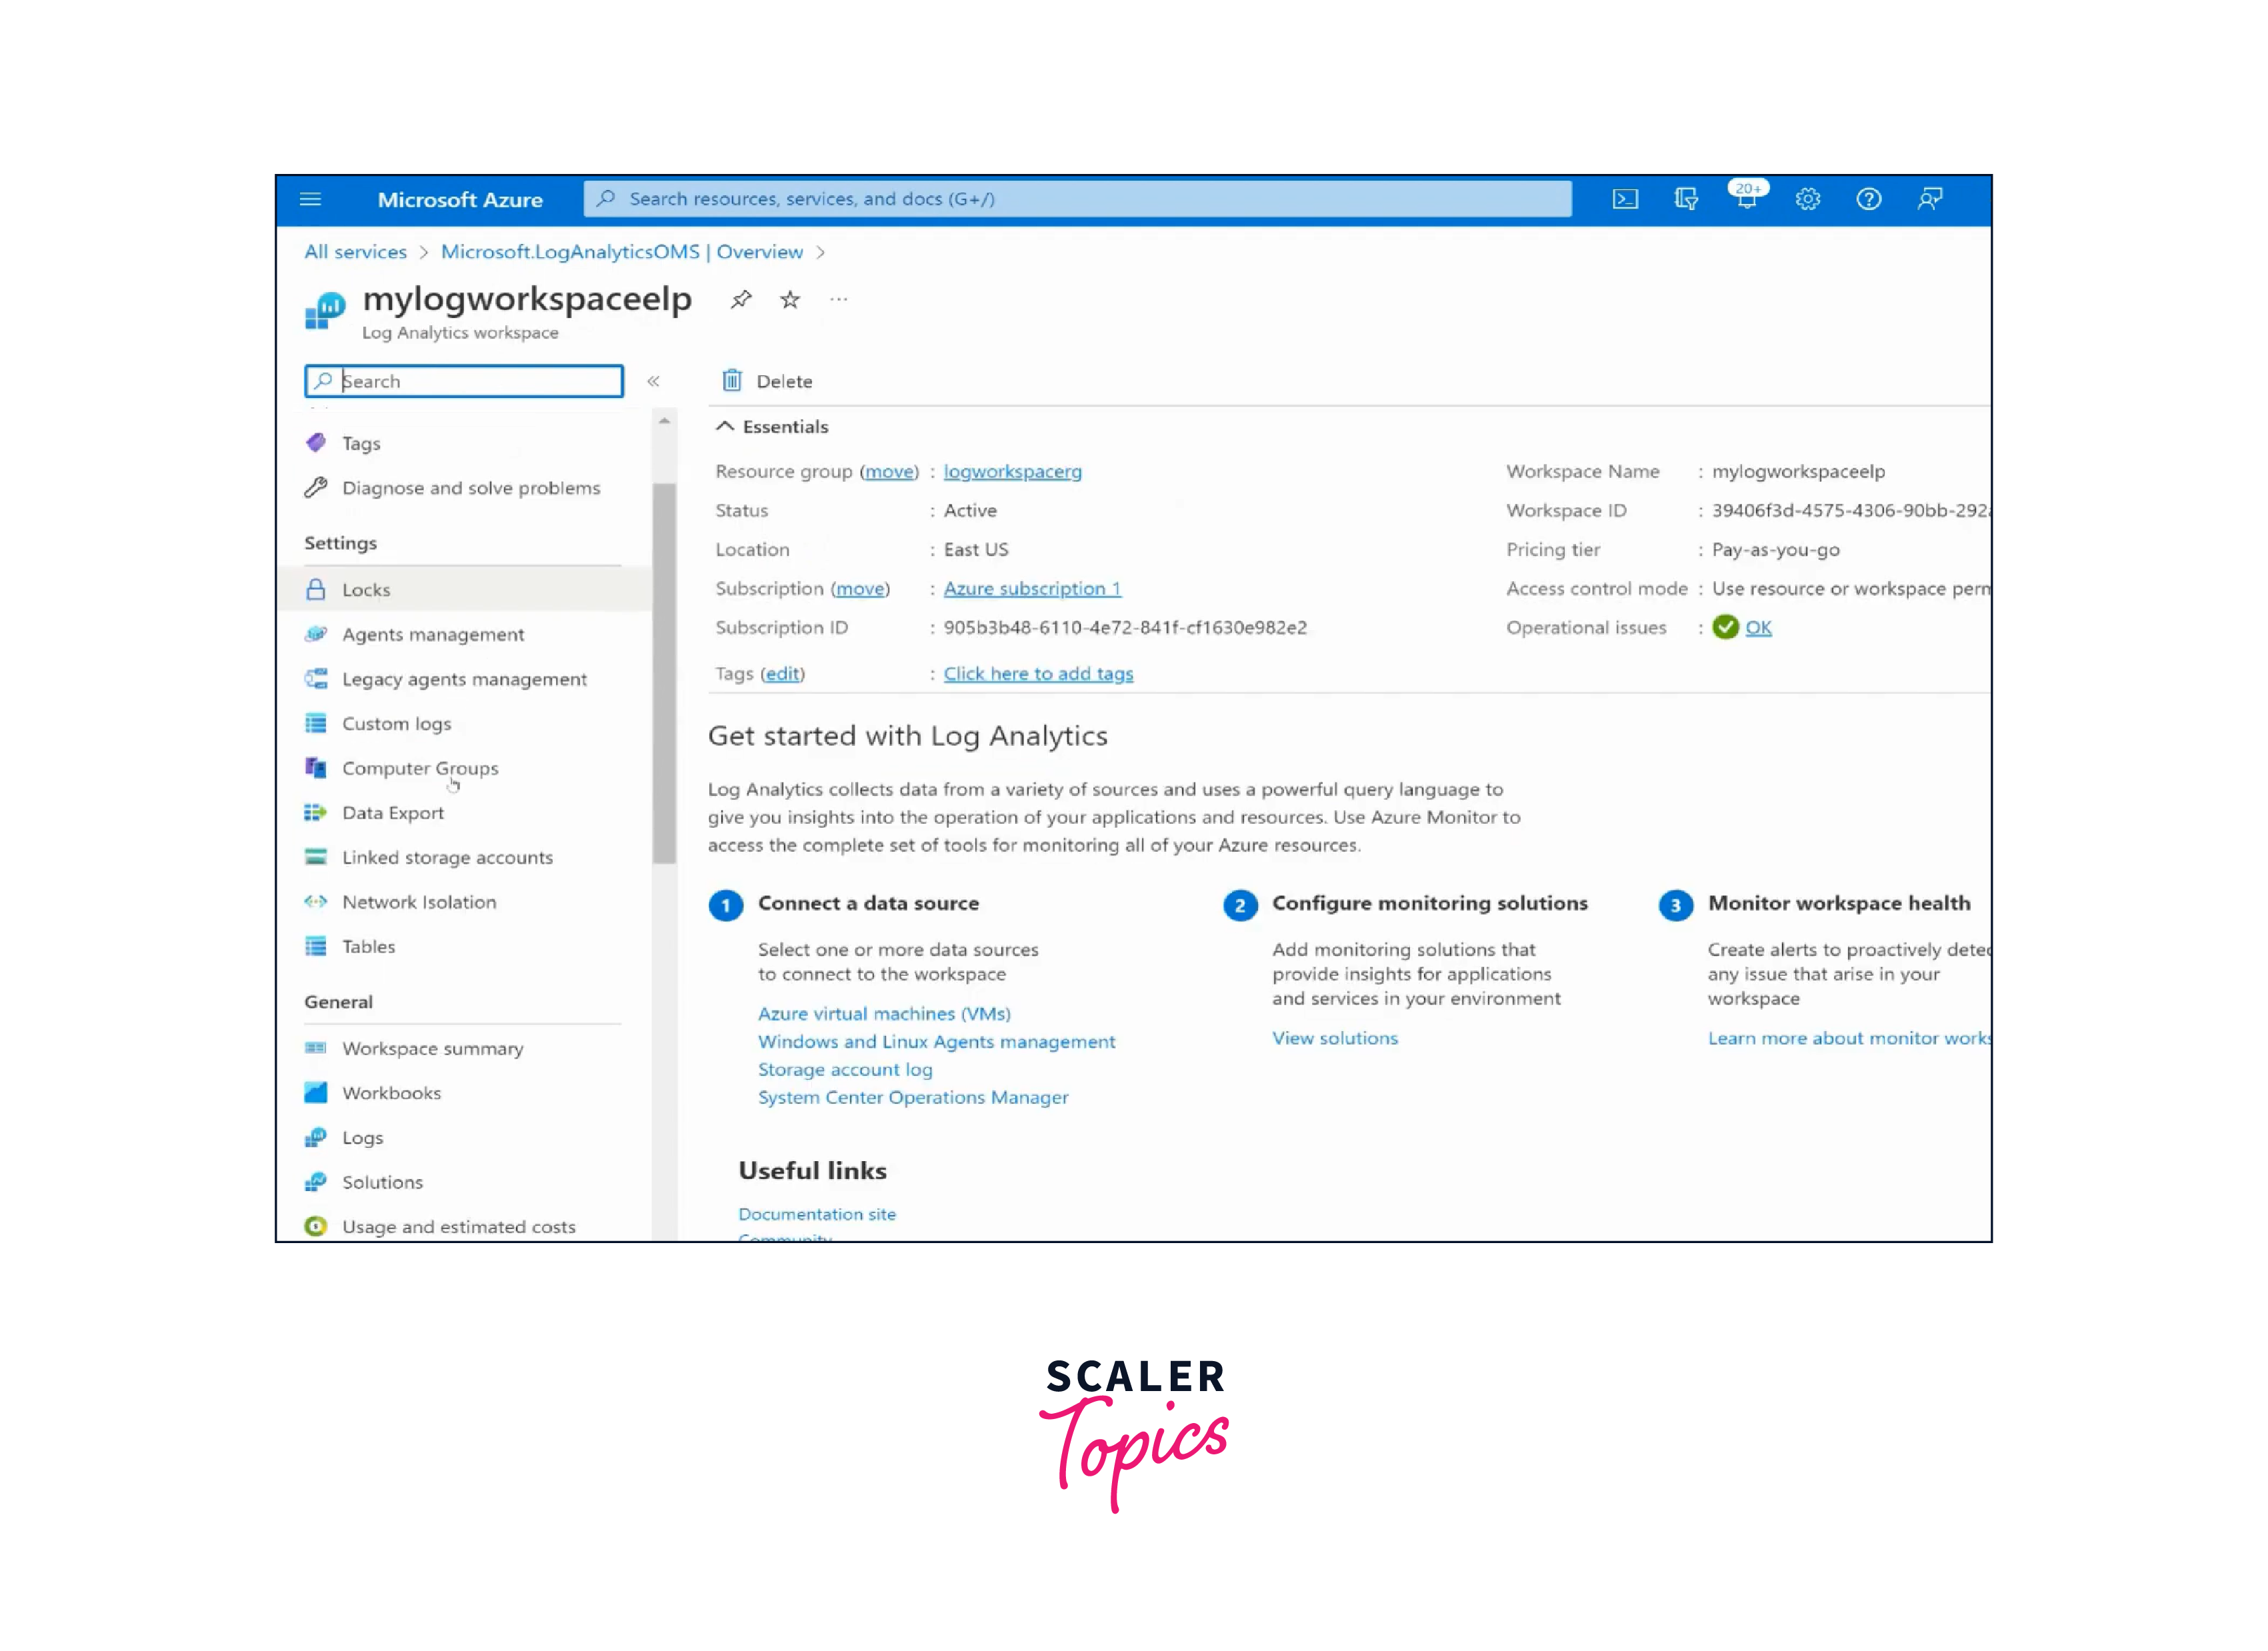Open the portal settings gear icon

point(1807,199)
